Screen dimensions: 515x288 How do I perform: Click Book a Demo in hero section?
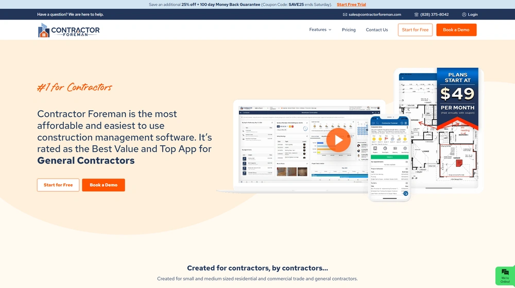104,185
